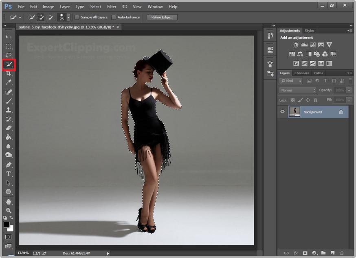
Task: Select the Move tool
Action: (8, 37)
